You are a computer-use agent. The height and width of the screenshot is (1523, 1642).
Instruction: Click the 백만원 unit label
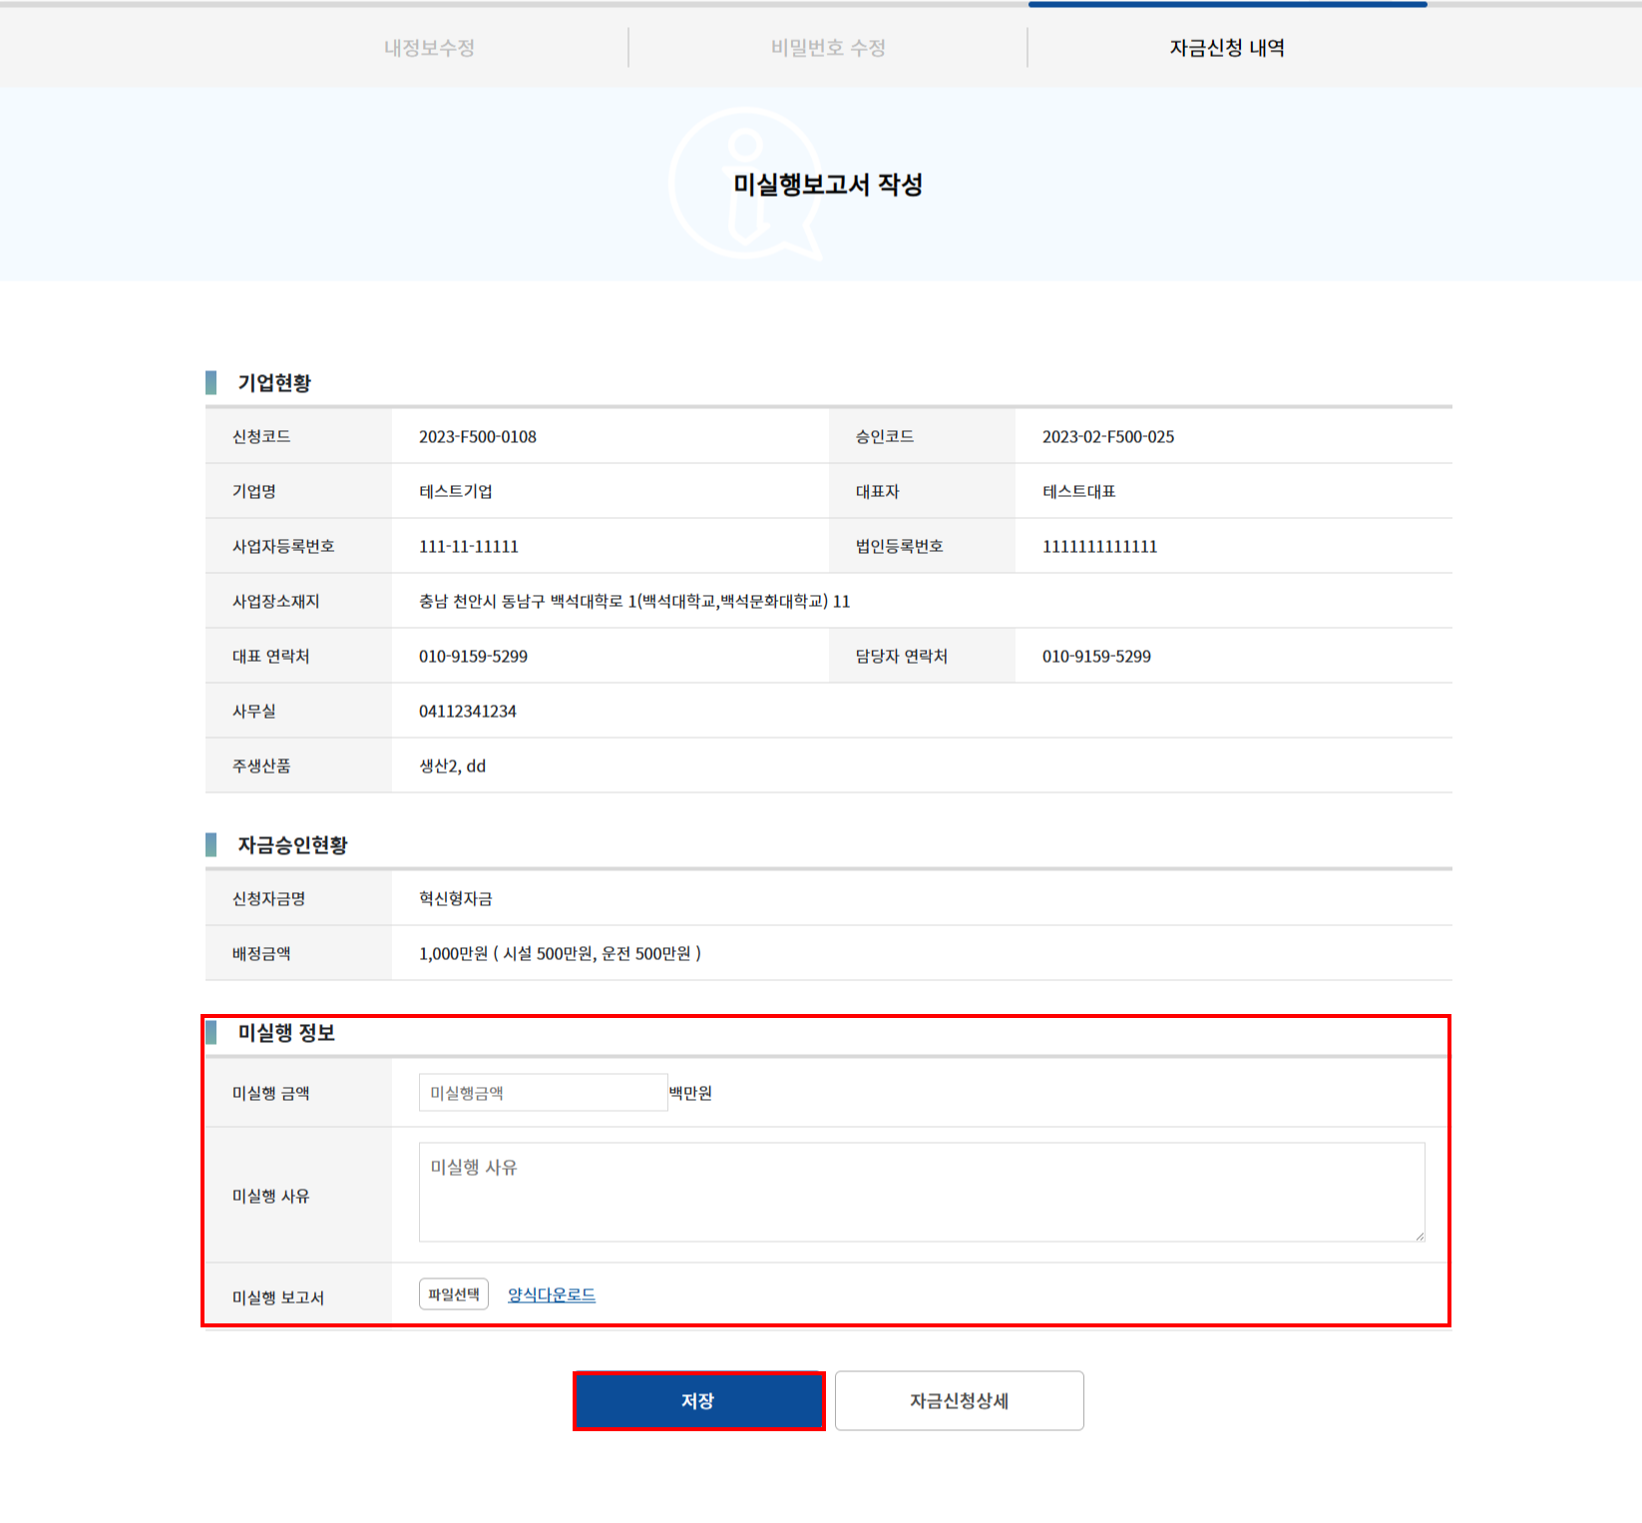point(690,1094)
